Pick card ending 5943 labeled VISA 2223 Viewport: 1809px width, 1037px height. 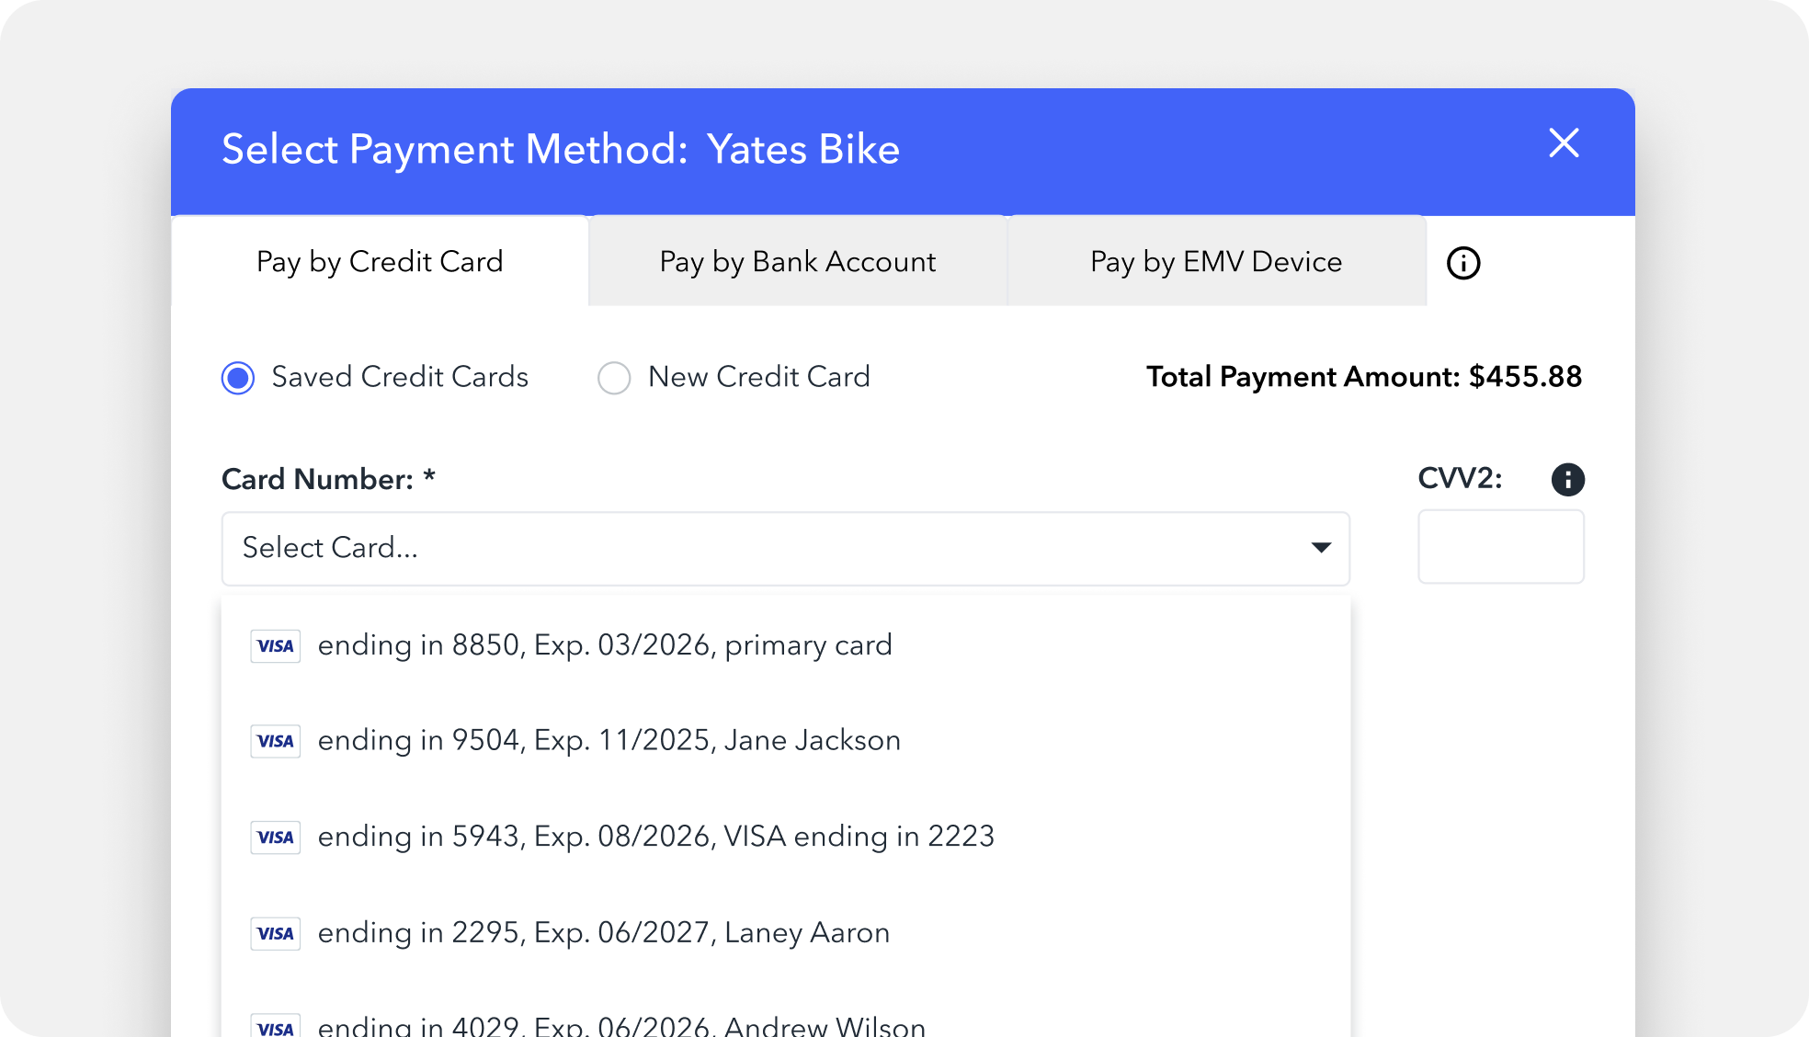click(655, 837)
